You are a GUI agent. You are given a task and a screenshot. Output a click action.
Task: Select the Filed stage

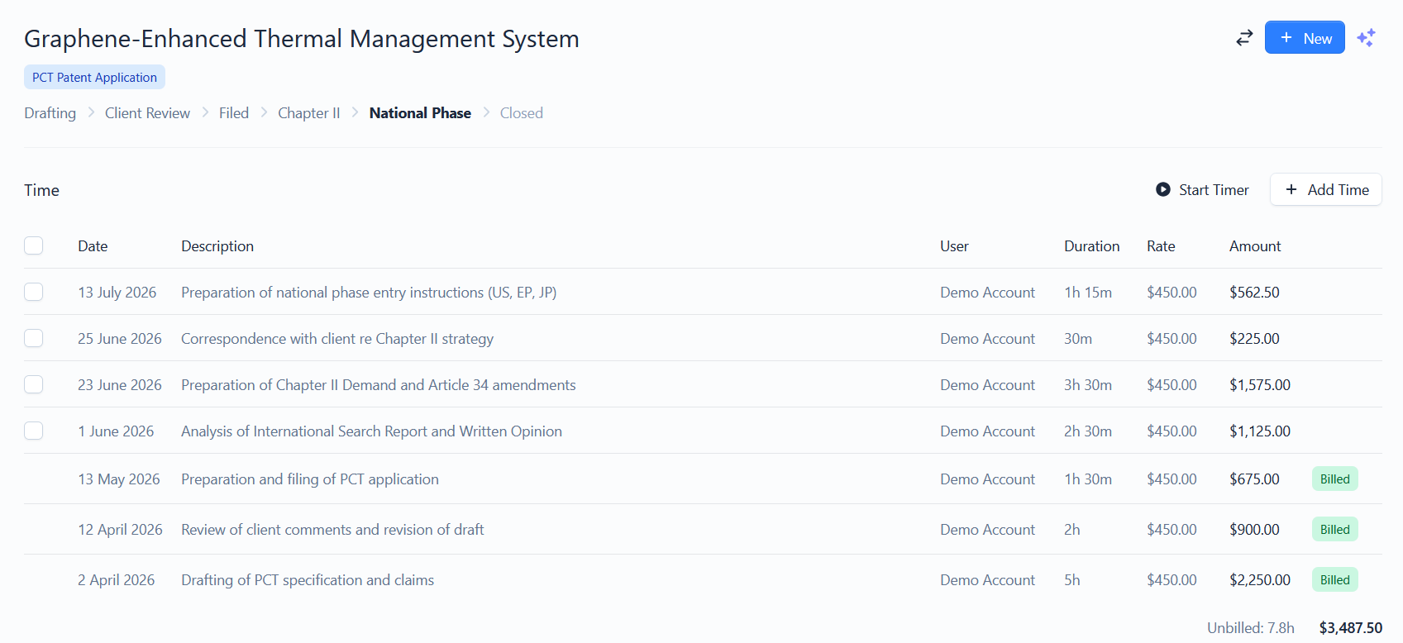point(234,113)
